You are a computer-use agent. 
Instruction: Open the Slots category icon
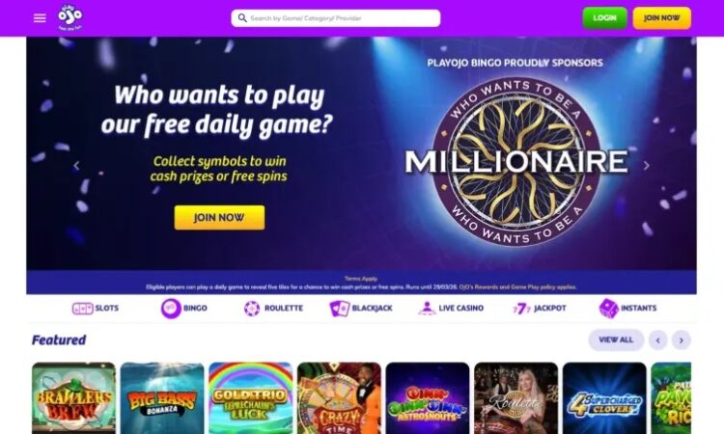[83, 308]
